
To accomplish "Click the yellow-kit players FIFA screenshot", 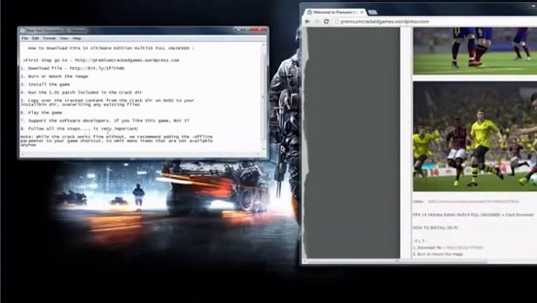I will pyautogui.click(x=475, y=136).
